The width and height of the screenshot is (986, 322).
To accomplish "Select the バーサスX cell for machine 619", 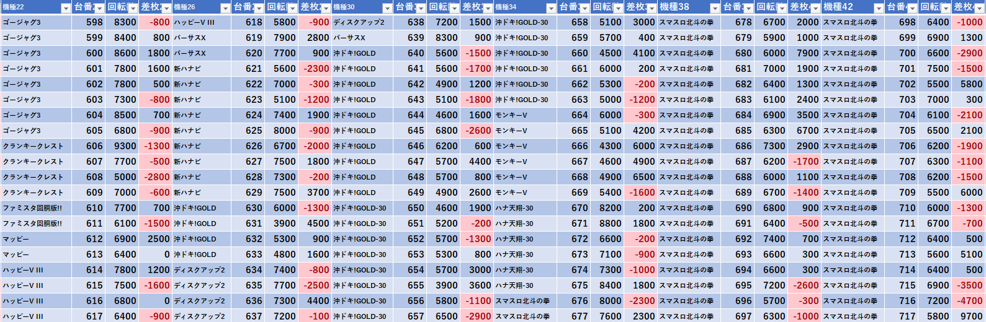I will tap(202, 38).
